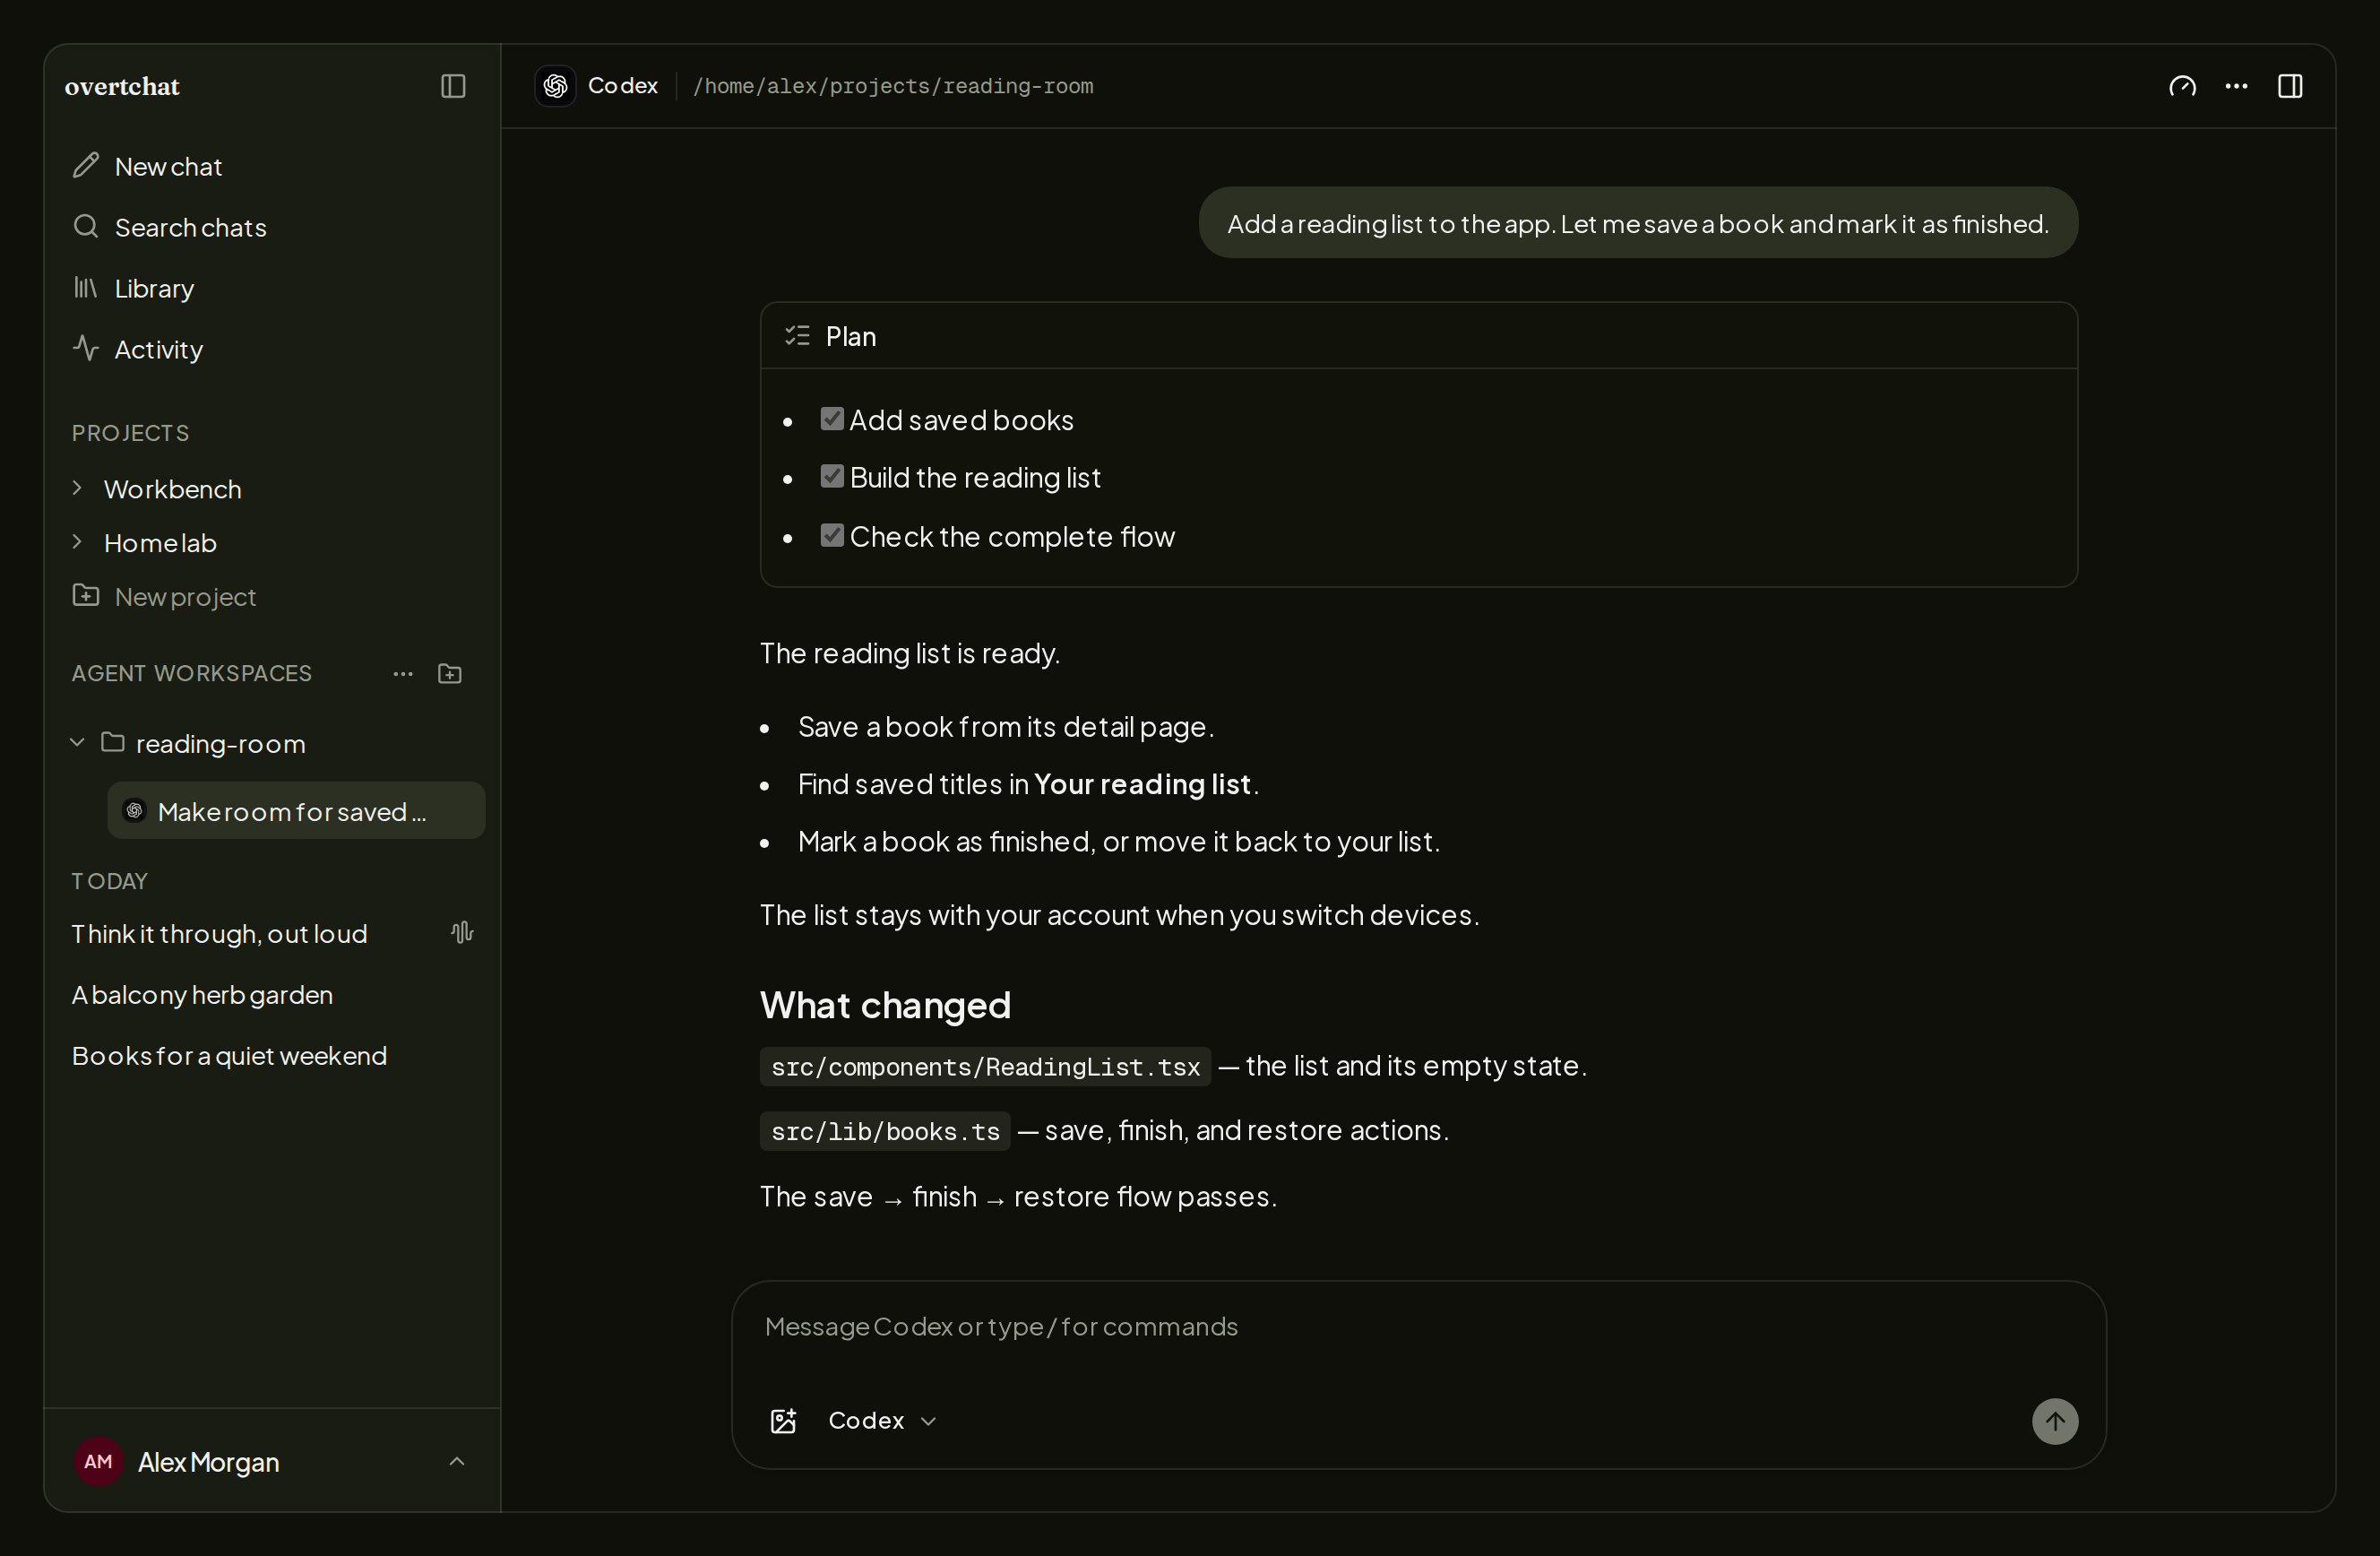Click the Message Codex input field

[x=1418, y=1327]
